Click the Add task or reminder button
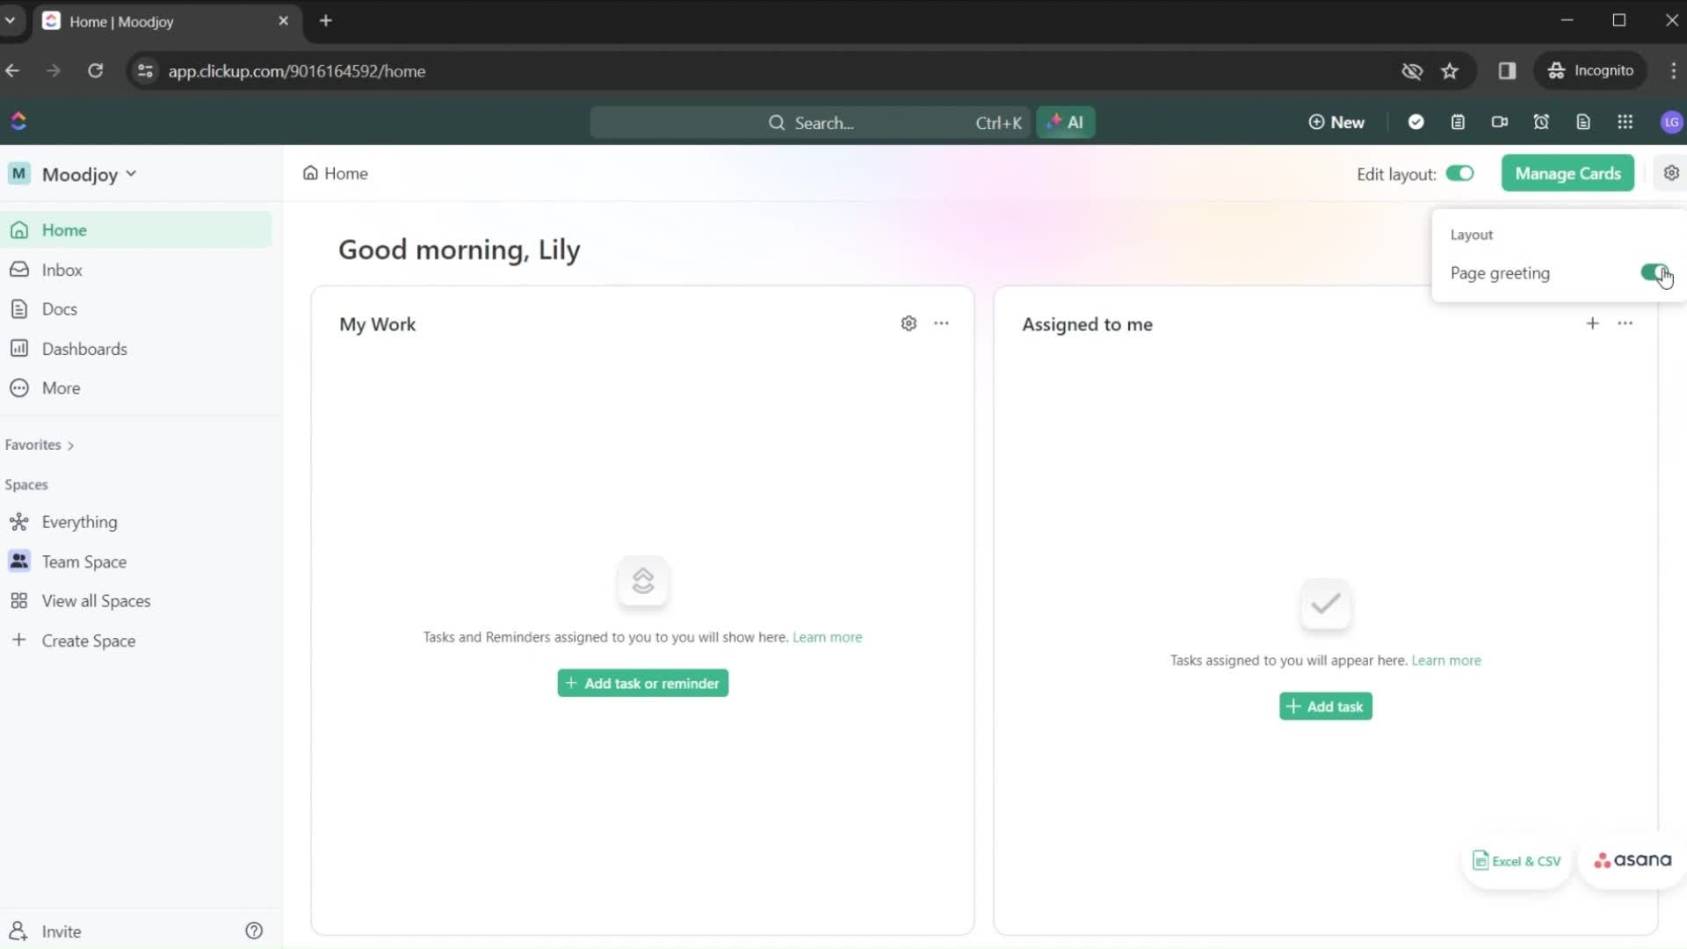Image resolution: width=1687 pixels, height=949 pixels. (642, 683)
